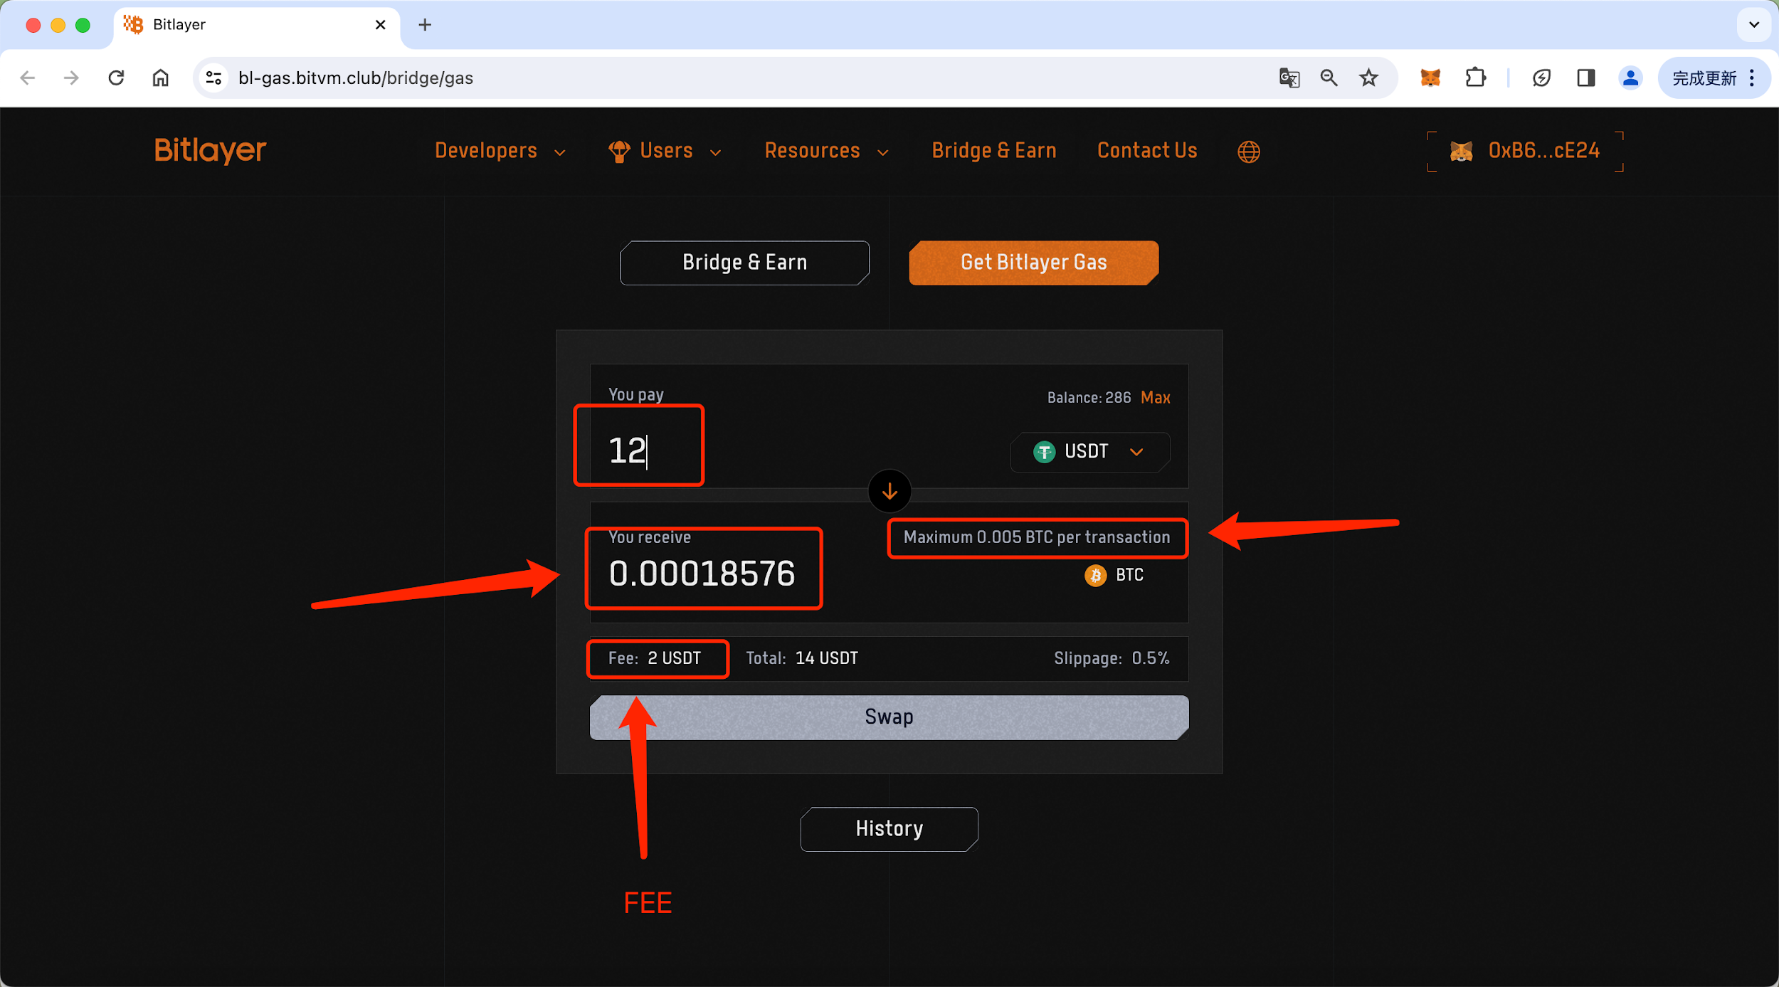This screenshot has width=1779, height=987.
Task: Click the Google Translate icon
Action: (1289, 78)
